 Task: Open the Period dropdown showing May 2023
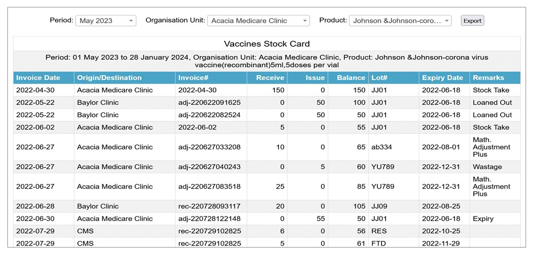click(x=106, y=21)
